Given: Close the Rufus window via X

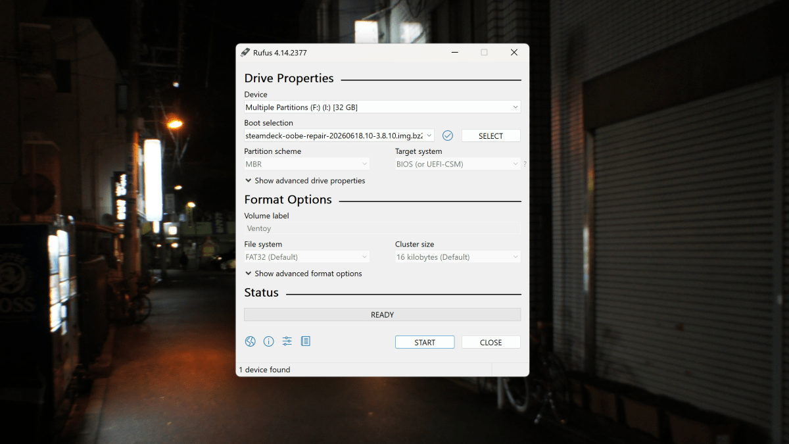Looking at the screenshot, I should 514,53.
